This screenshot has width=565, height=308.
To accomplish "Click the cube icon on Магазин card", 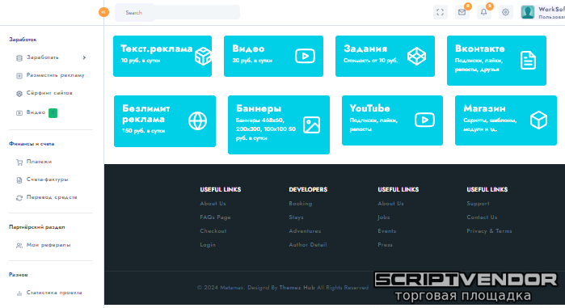I will point(538,120).
